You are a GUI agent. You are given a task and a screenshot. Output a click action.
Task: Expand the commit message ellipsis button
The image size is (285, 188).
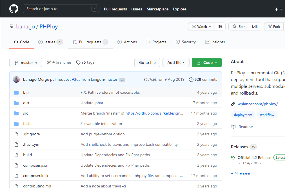click(x=122, y=80)
